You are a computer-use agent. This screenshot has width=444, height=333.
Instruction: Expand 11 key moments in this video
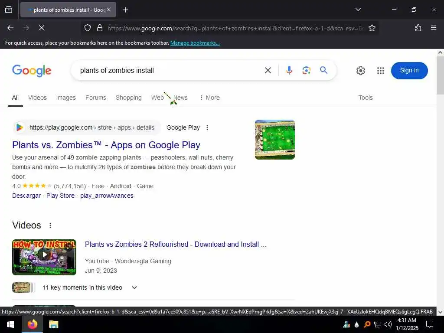click(x=89, y=287)
